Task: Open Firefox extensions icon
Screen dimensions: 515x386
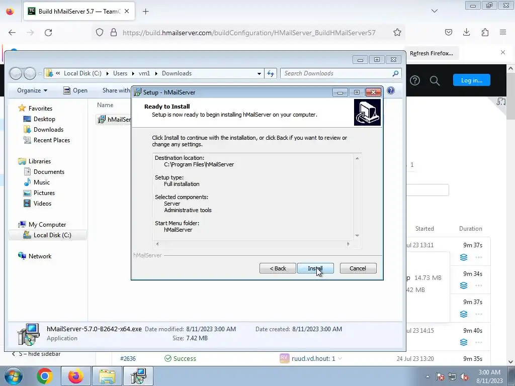Action: [x=485, y=32]
